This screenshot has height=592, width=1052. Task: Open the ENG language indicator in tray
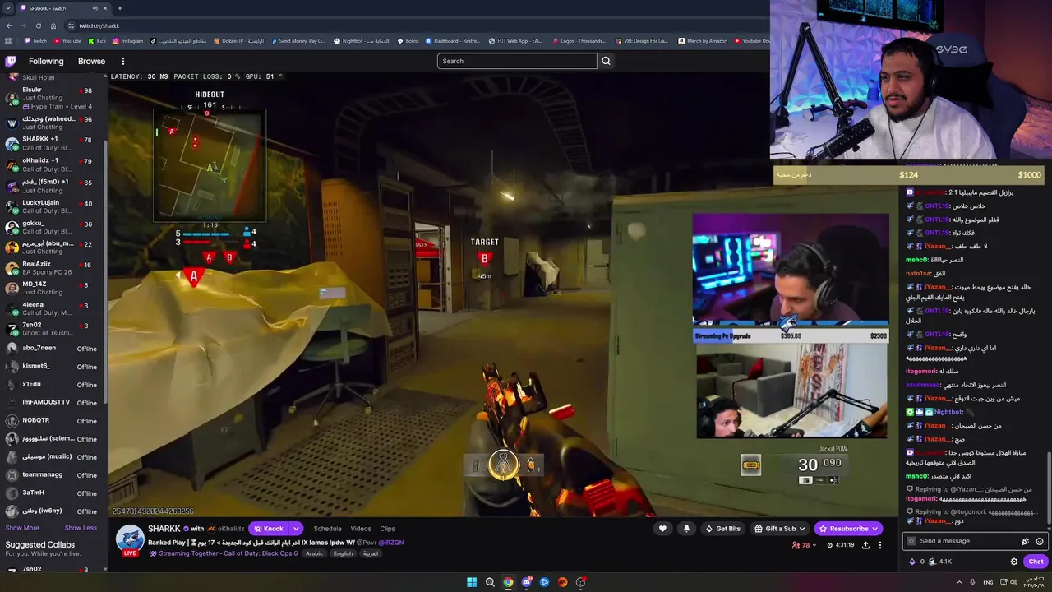pos(988,582)
